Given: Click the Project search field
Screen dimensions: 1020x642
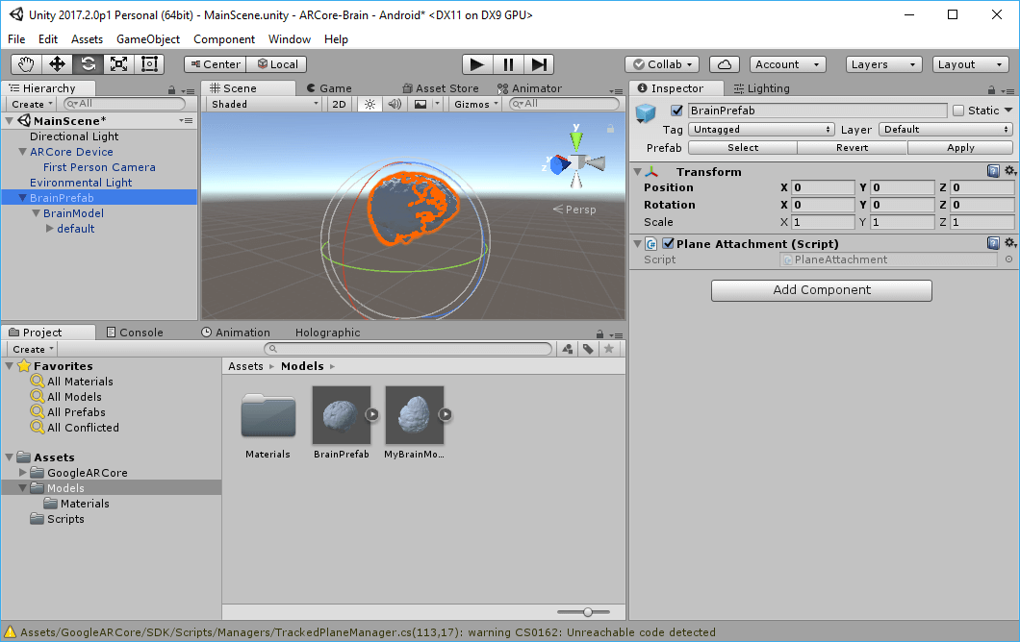Looking at the screenshot, I should (408, 349).
